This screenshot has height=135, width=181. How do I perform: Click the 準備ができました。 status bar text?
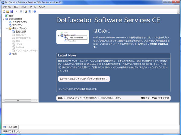pyautogui.click(x=12, y=131)
